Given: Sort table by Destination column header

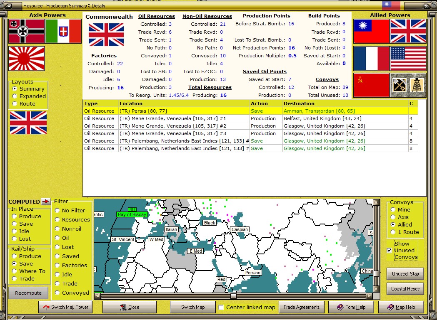Looking at the screenshot, I should (345, 103).
